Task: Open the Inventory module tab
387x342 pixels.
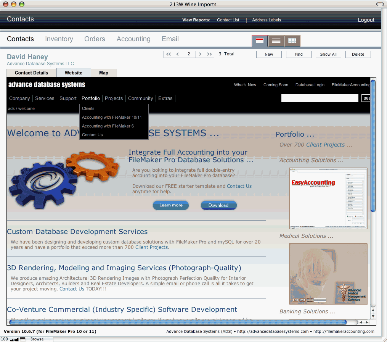Action: (x=59, y=39)
